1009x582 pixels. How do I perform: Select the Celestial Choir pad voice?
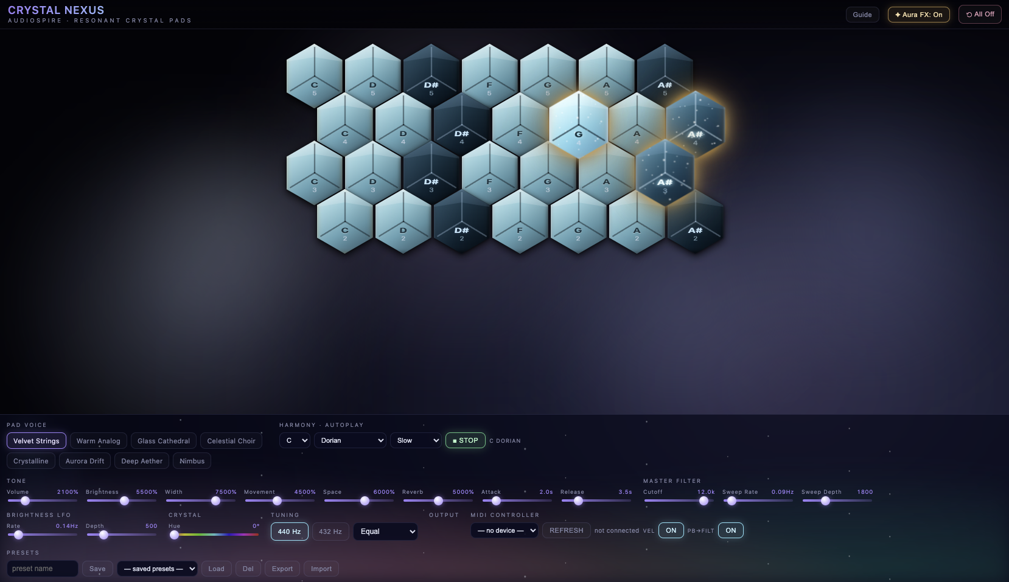point(231,441)
